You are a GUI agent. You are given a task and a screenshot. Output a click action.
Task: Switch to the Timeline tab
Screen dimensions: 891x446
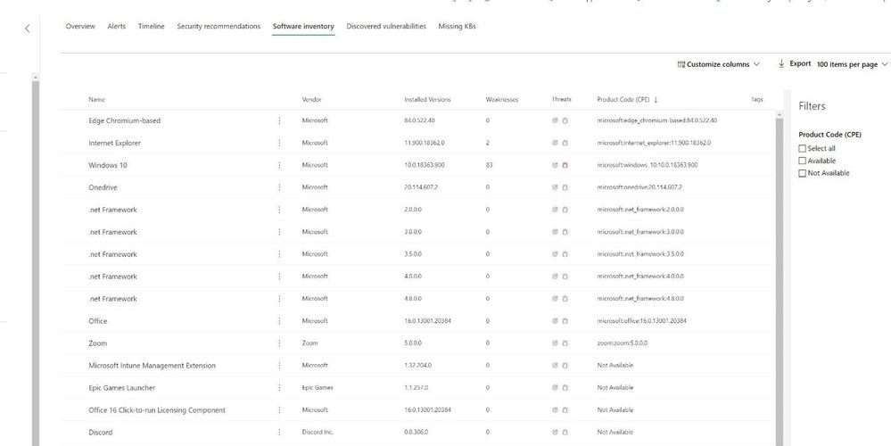pyautogui.click(x=151, y=26)
